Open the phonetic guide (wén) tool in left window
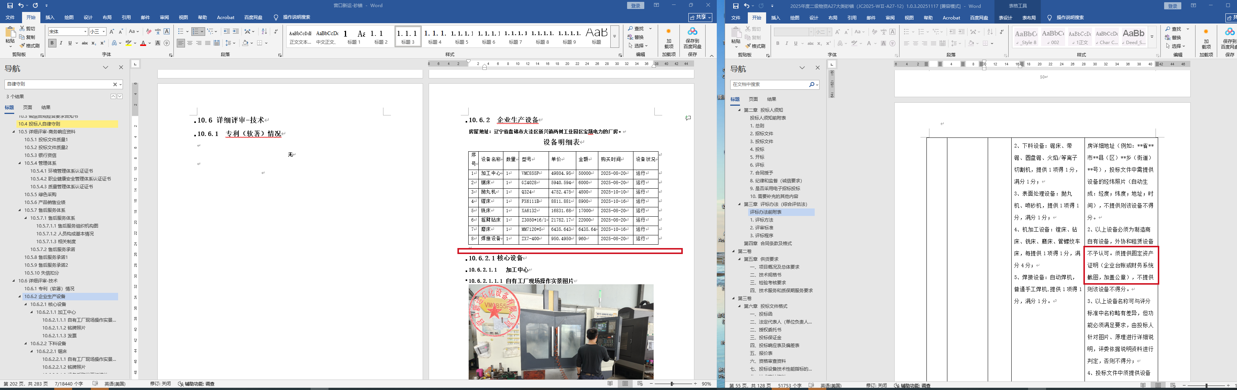 pyautogui.click(x=158, y=32)
